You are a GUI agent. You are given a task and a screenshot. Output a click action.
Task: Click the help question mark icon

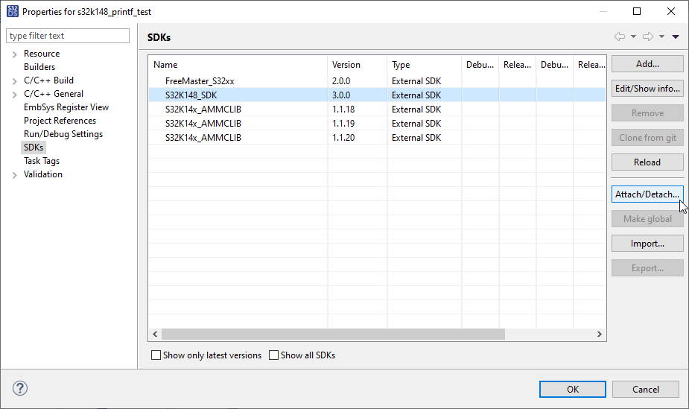pyautogui.click(x=20, y=388)
